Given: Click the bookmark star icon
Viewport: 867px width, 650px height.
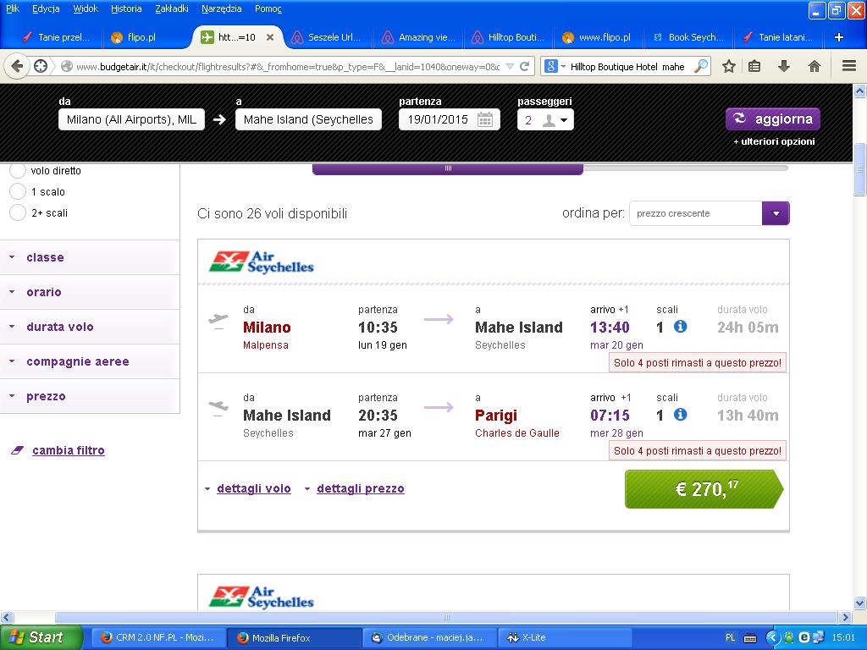Looking at the screenshot, I should tap(729, 66).
